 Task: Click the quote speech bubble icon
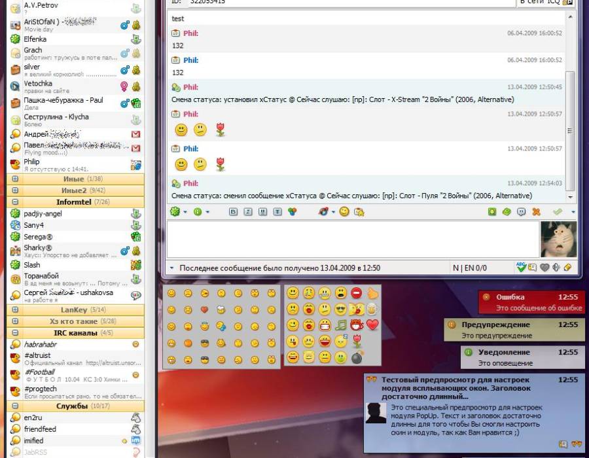[522, 212]
